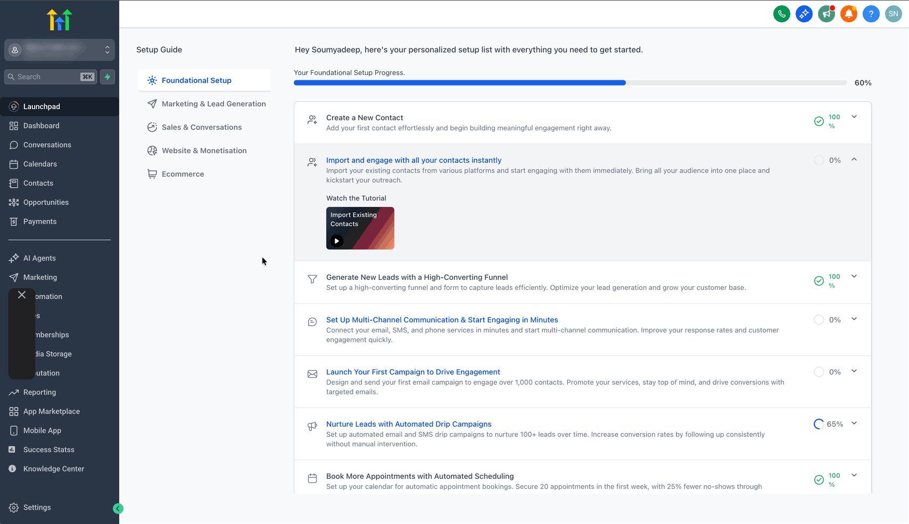Viewport: 909px width, 524px height.
Task: Select the Foundational Setup tab
Action: coord(204,80)
